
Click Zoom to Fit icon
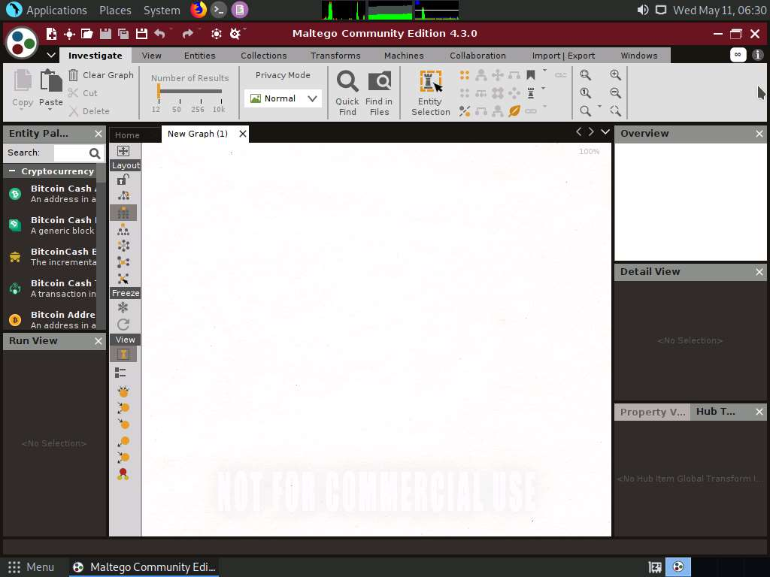[585, 74]
